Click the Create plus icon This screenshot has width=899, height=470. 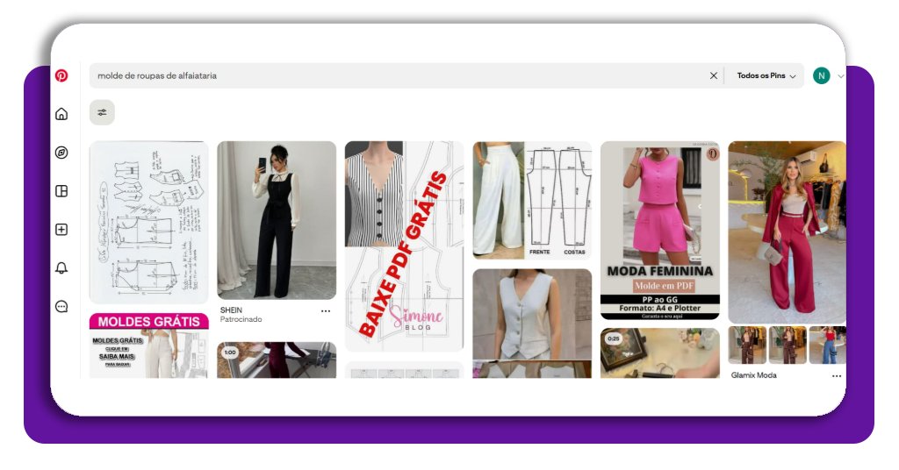pos(61,230)
